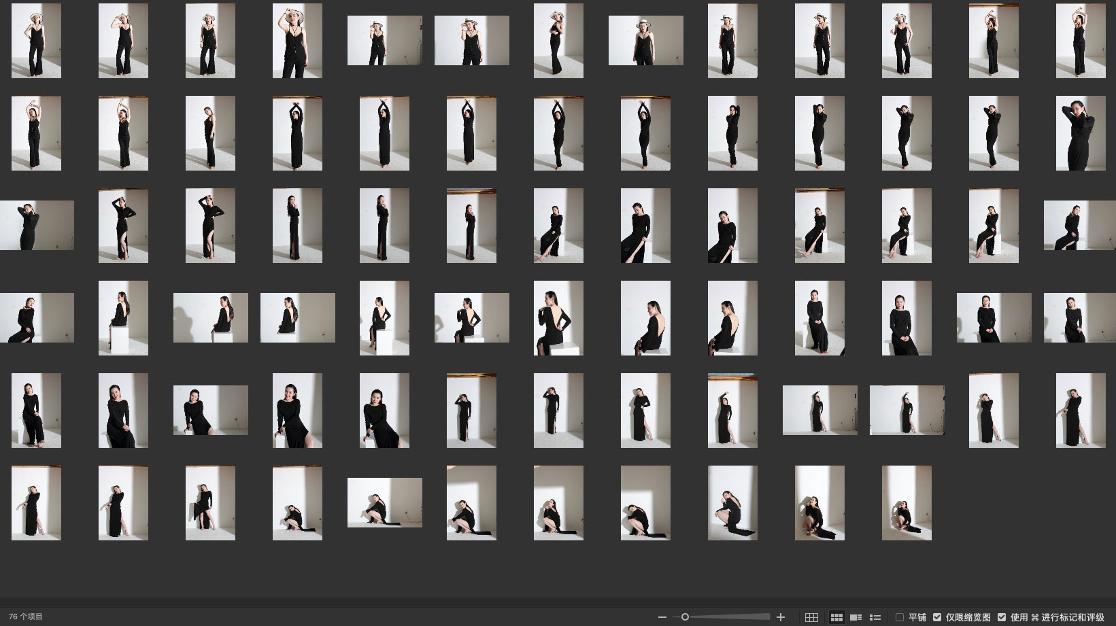Select the leftmost landscape thumbnail in third row
The height and width of the screenshot is (626, 1116).
coord(37,225)
